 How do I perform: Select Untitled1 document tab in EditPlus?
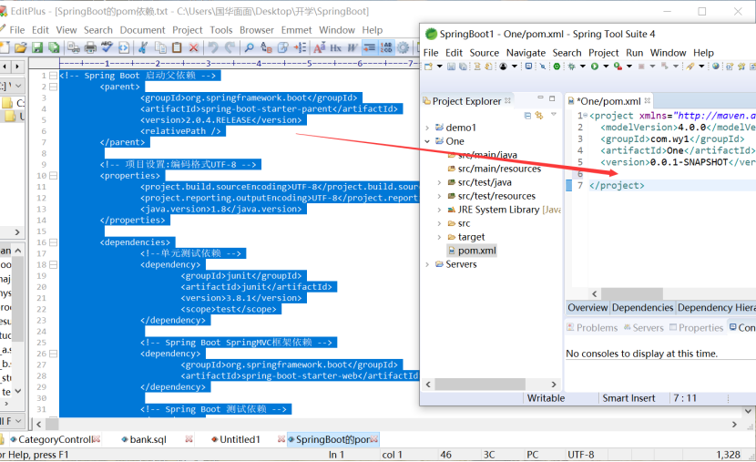(240, 439)
